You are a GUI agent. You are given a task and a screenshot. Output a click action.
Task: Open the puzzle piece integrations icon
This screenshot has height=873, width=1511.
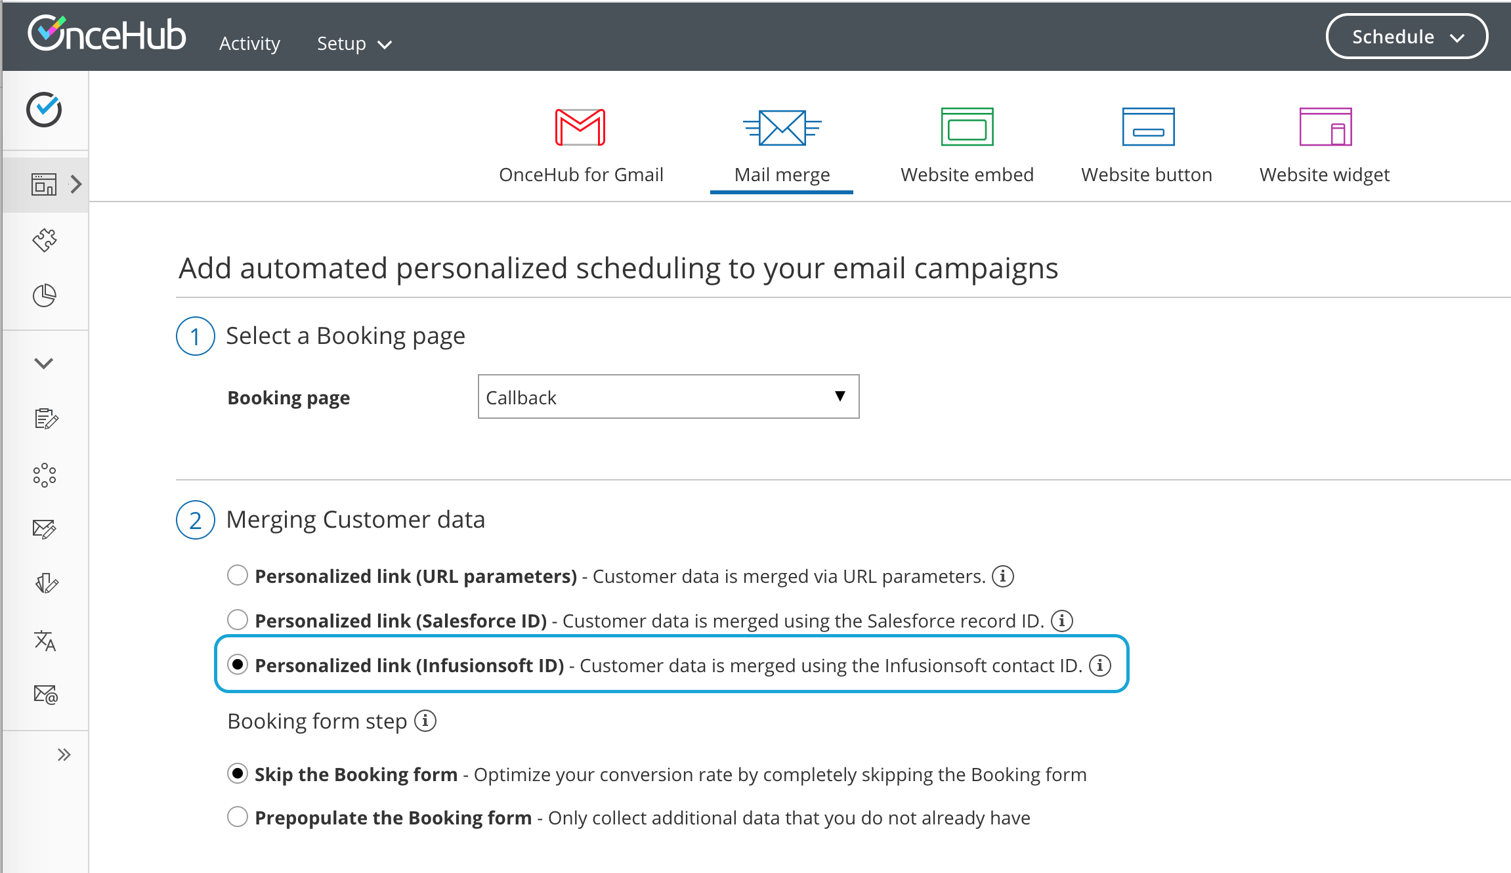click(44, 240)
